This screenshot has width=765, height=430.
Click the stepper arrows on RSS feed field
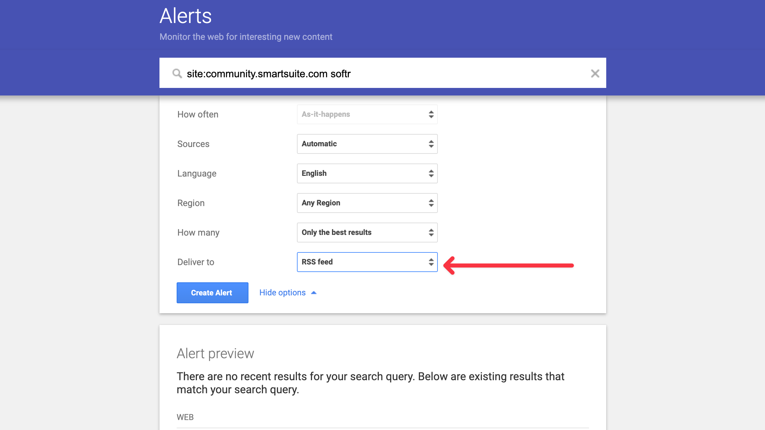click(x=431, y=262)
